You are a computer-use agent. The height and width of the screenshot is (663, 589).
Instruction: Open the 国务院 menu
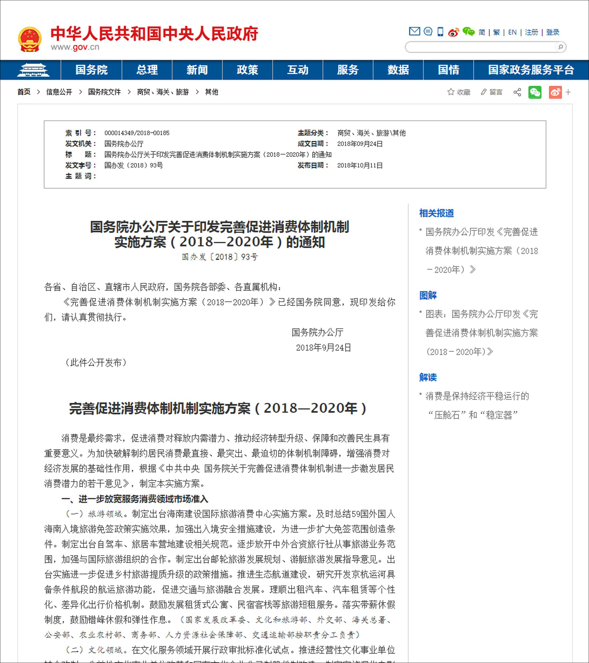coord(92,70)
